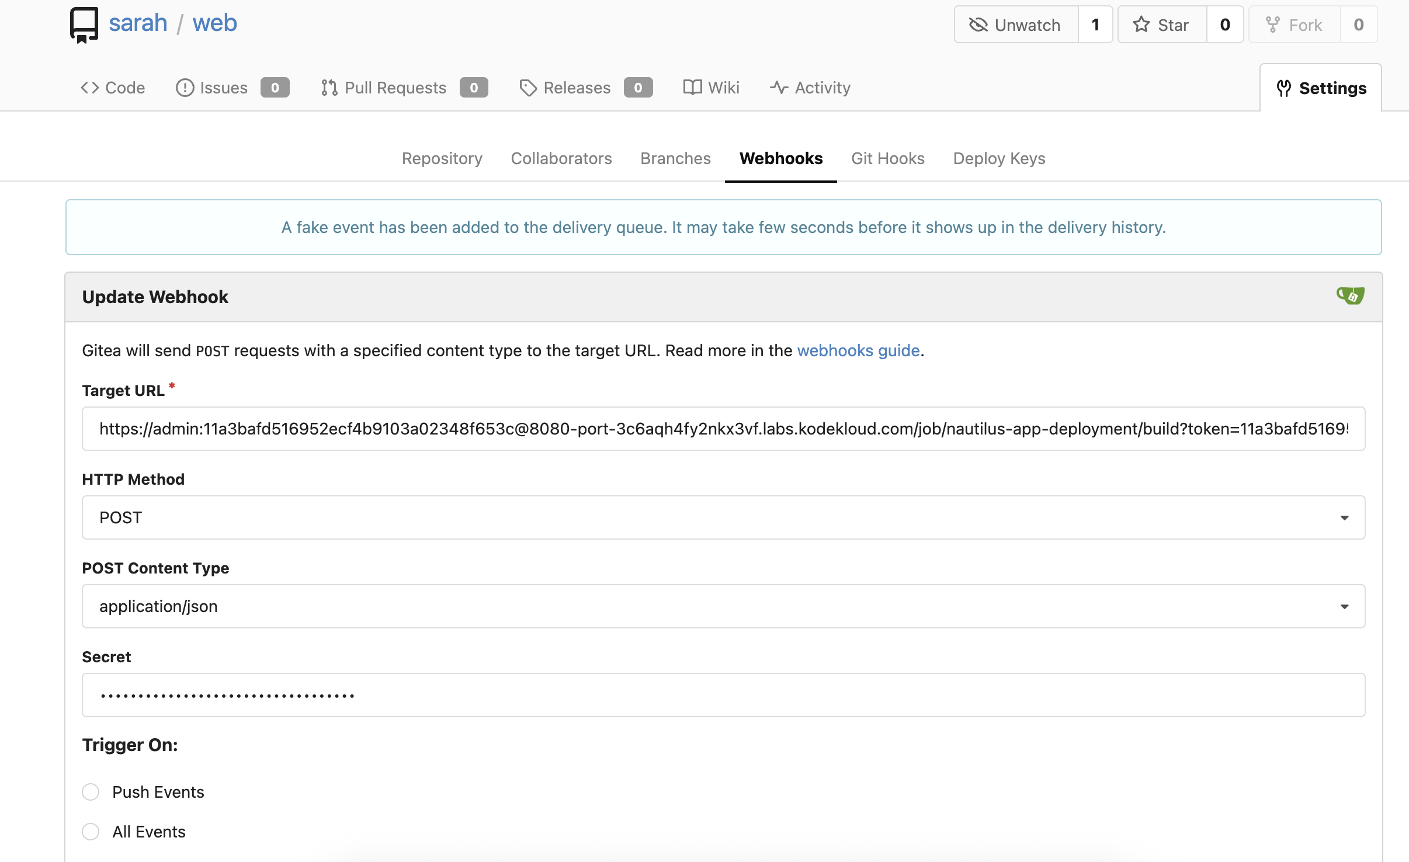Open the Collaborators settings tab
The width and height of the screenshot is (1409, 862).
click(x=561, y=158)
